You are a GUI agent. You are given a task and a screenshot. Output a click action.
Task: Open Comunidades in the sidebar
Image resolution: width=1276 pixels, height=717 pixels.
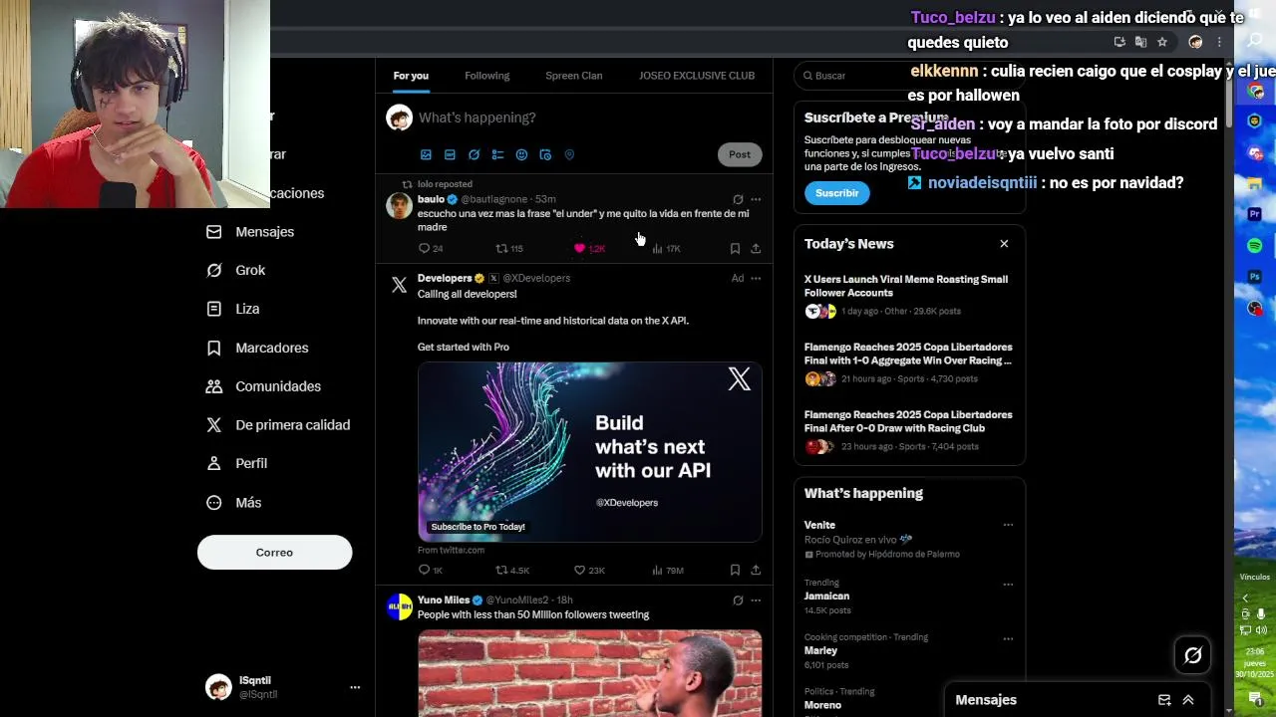(x=263, y=386)
